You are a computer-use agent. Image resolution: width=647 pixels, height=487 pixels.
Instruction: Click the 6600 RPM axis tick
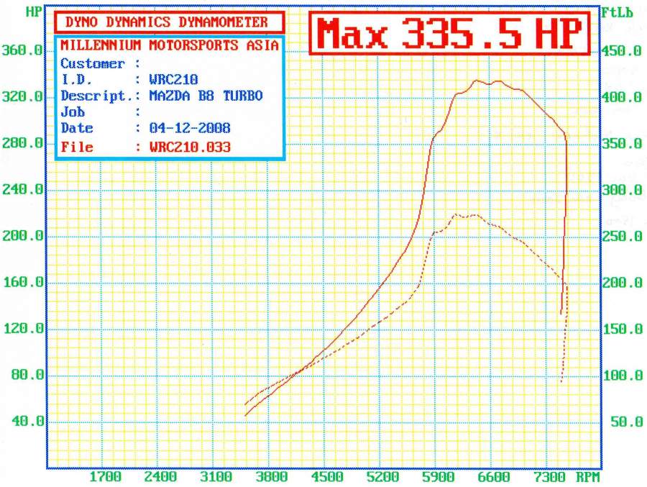(x=494, y=476)
